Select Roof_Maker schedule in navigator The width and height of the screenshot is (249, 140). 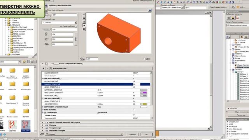244,79
